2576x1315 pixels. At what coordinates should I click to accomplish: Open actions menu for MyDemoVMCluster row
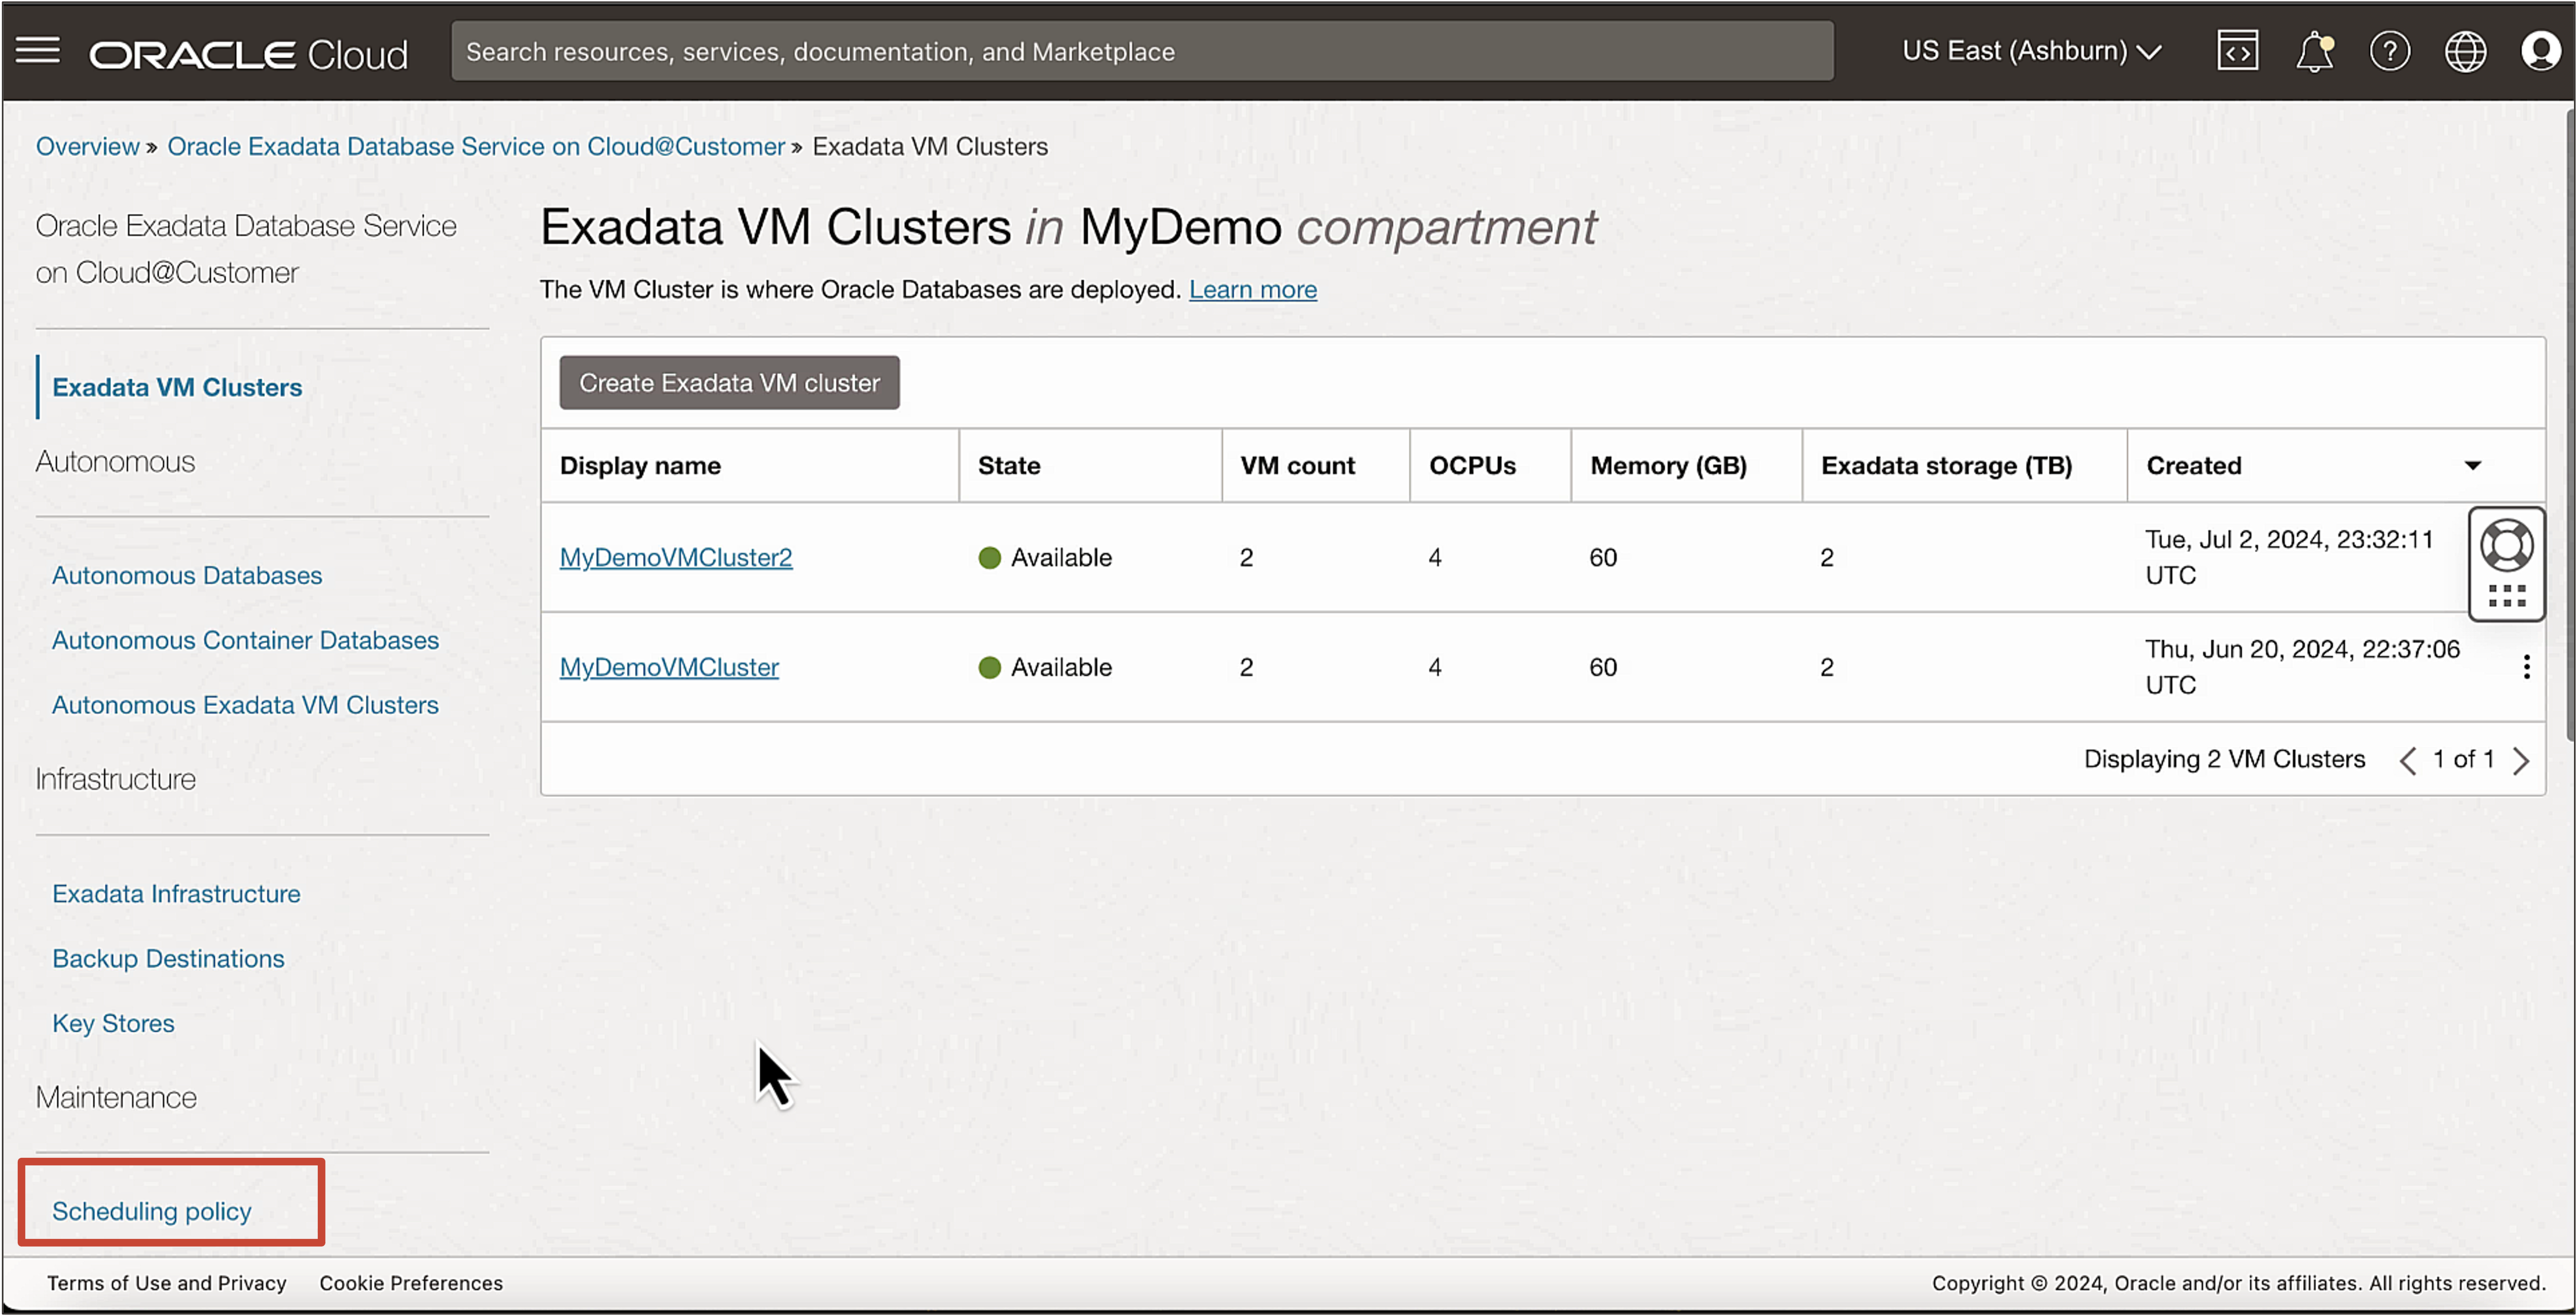tap(2526, 667)
